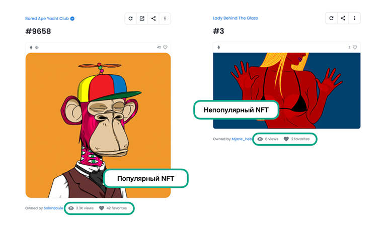This screenshot has width=390, height=228.
Task: Open more options menu for Bored Ape
Action: (x=165, y=19)
